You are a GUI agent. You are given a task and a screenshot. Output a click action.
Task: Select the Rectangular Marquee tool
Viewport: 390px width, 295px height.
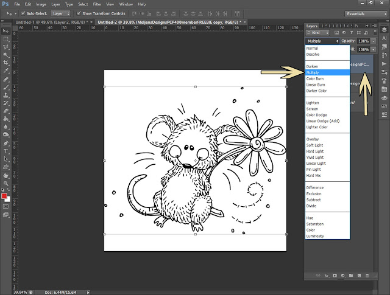[x=5, y=38]
